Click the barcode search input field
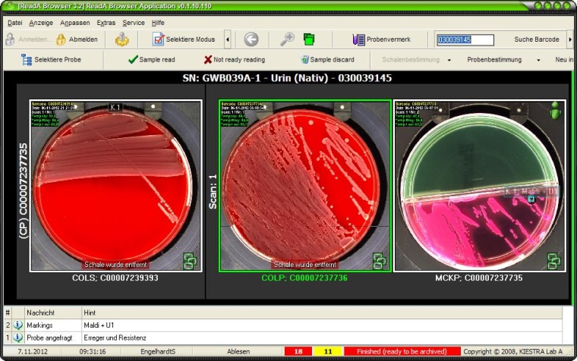577x361 pixels. (465, 39)
